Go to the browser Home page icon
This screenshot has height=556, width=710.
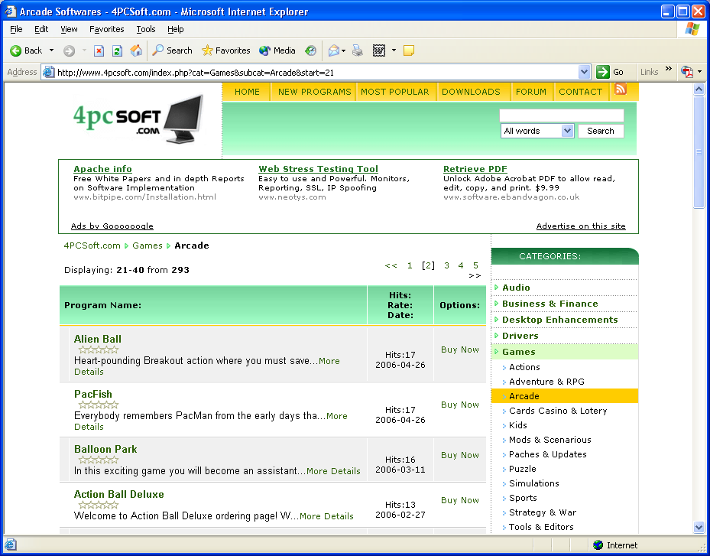coord(136,50)
